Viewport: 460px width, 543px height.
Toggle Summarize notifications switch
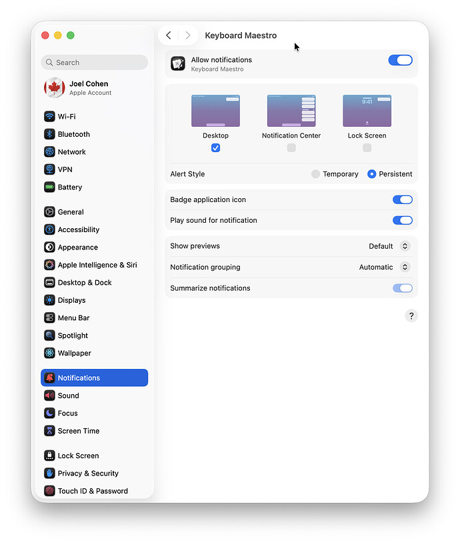(403, 288)
